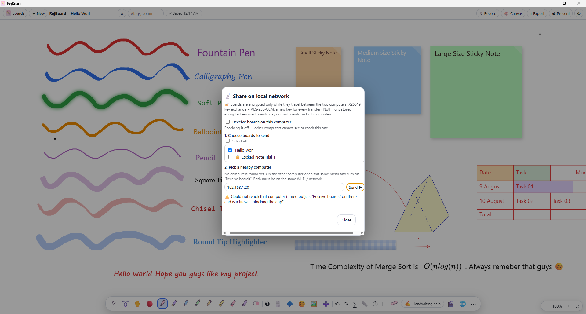586x314 pixels.
Task: Click the tags input field
Action: pos(146,13)
